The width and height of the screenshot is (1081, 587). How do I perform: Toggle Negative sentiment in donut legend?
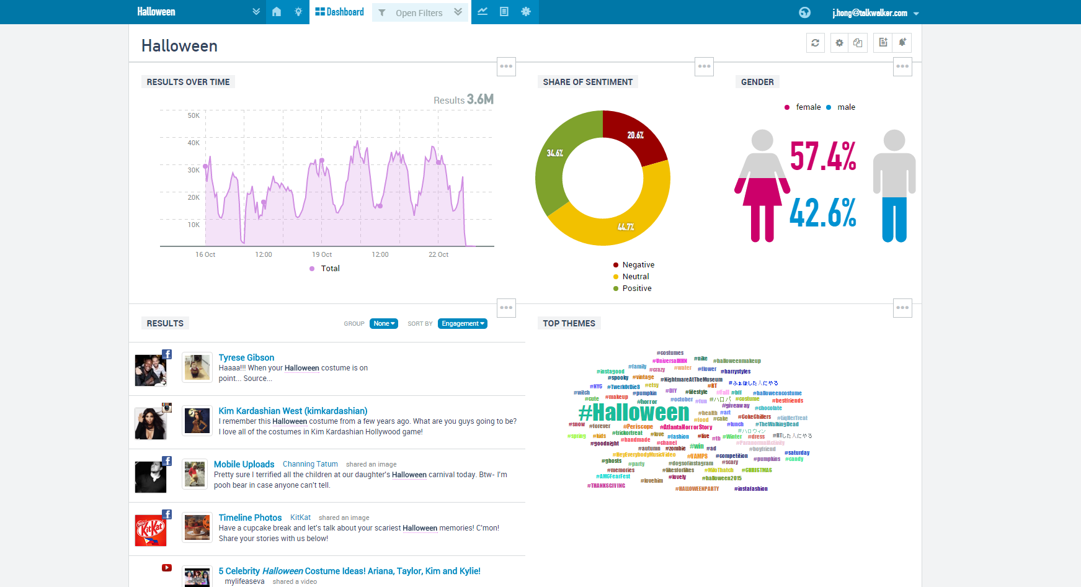pos(638,265)
